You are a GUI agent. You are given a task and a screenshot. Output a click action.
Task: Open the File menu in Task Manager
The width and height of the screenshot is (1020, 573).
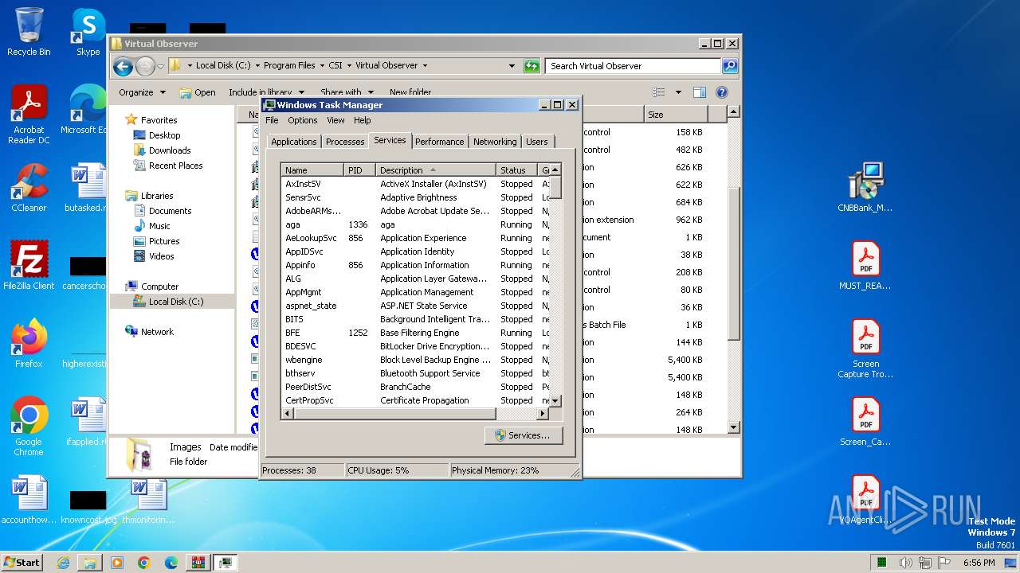(x=272, y=120)
